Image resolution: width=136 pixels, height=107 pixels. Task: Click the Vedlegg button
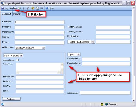point(11,99)
